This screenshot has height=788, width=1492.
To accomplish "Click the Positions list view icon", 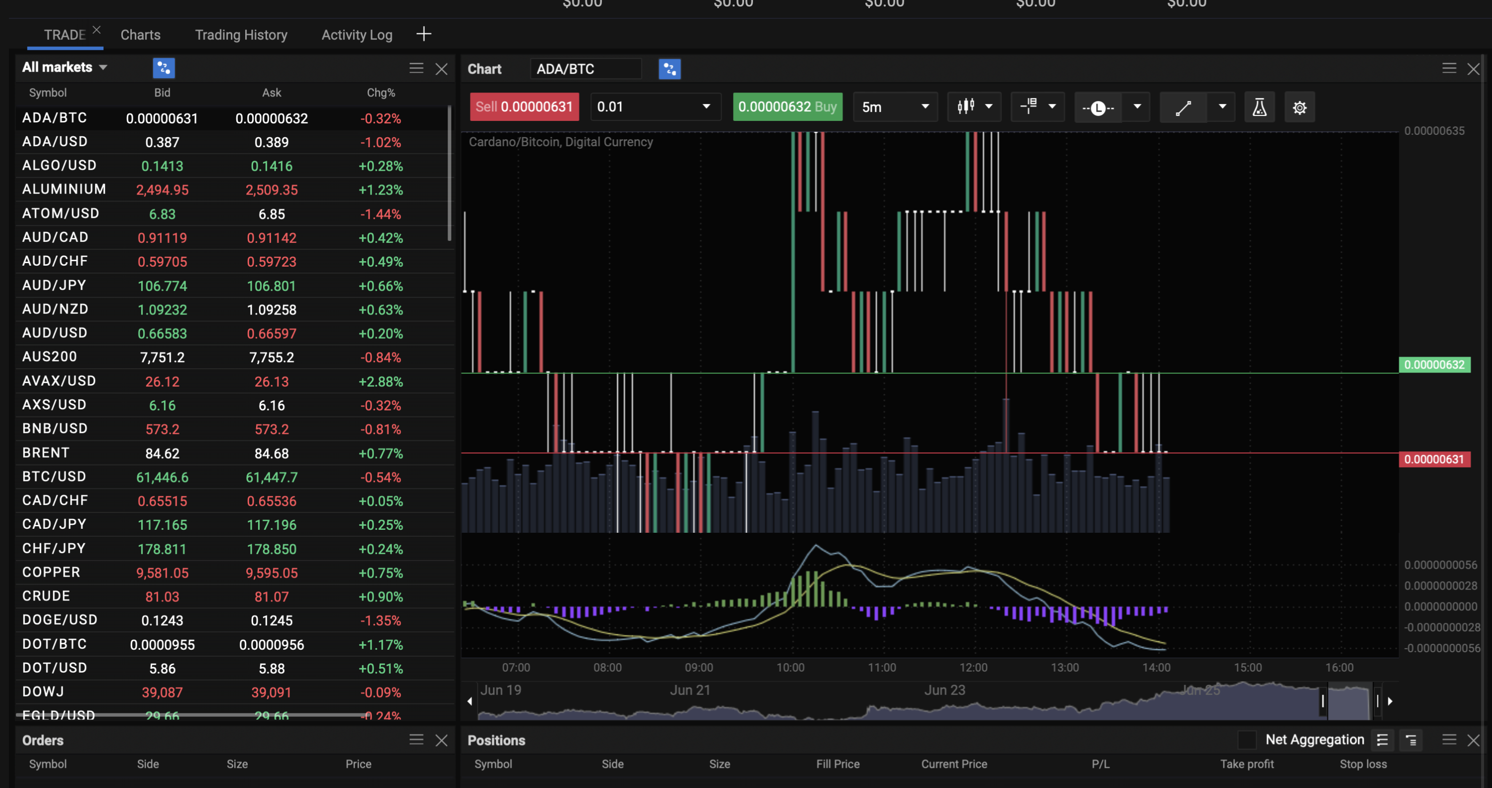I will (1382, 740).
